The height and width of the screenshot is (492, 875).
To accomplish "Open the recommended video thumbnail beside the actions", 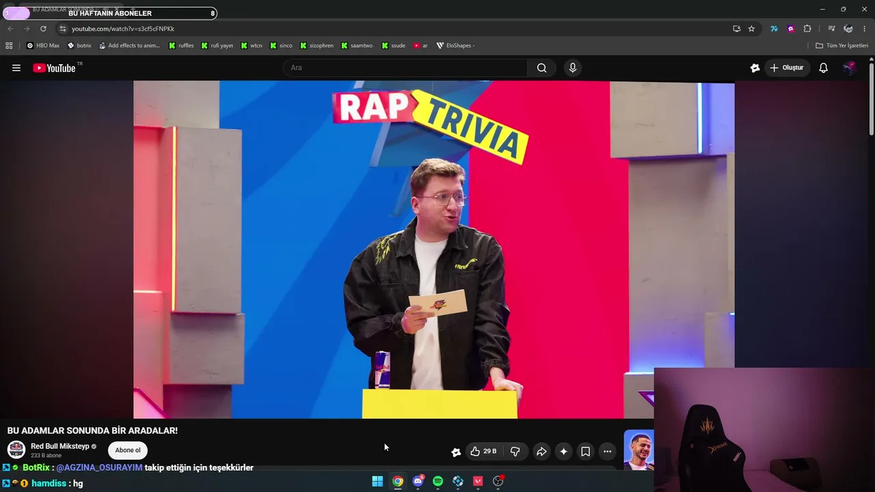I will (638, 450).
